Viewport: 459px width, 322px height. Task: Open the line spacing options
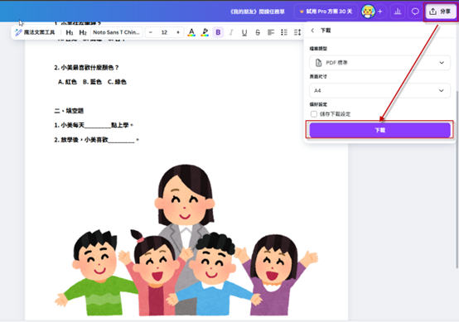(297, 32)
